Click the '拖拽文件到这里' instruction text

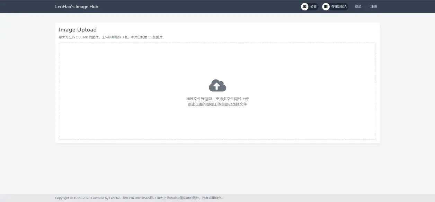point(199,99)
